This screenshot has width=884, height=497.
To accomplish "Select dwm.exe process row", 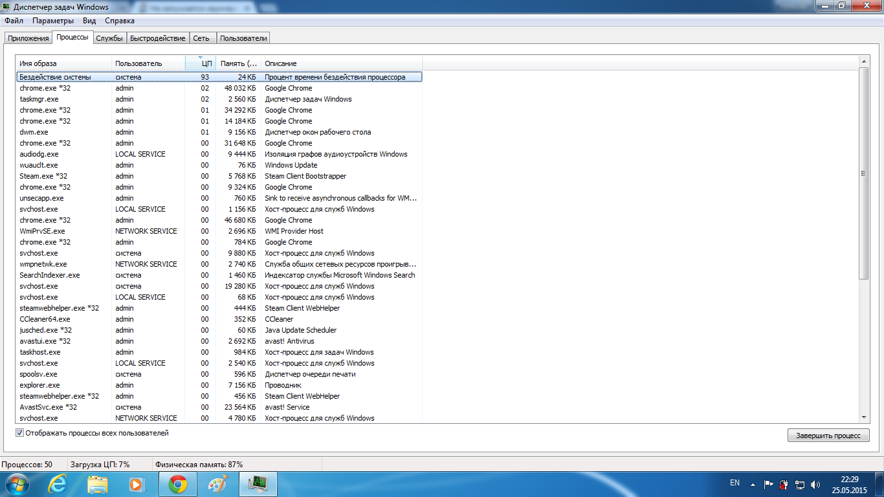I will pyautogui.click(x=219, y=132).
